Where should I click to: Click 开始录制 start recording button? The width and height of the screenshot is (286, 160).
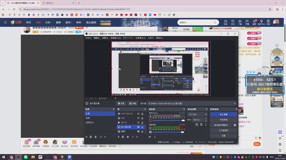tap(224, 120)
